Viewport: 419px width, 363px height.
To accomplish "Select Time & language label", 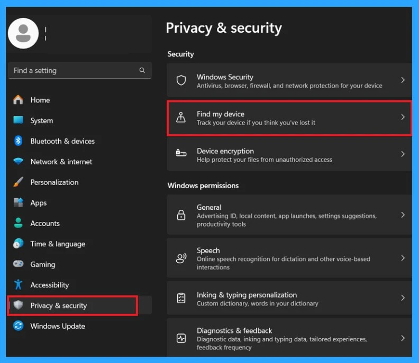I will (58, 244).
